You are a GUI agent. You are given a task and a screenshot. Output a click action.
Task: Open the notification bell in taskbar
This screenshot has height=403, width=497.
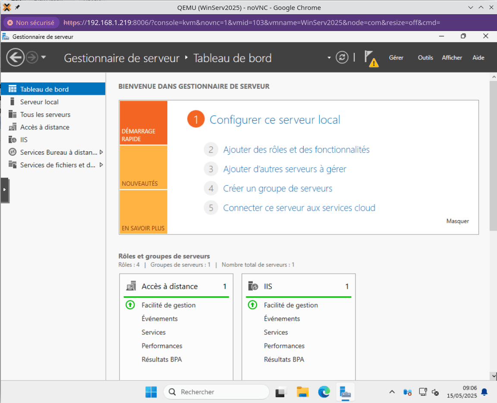pyautogui.click(x=484, y=392)
